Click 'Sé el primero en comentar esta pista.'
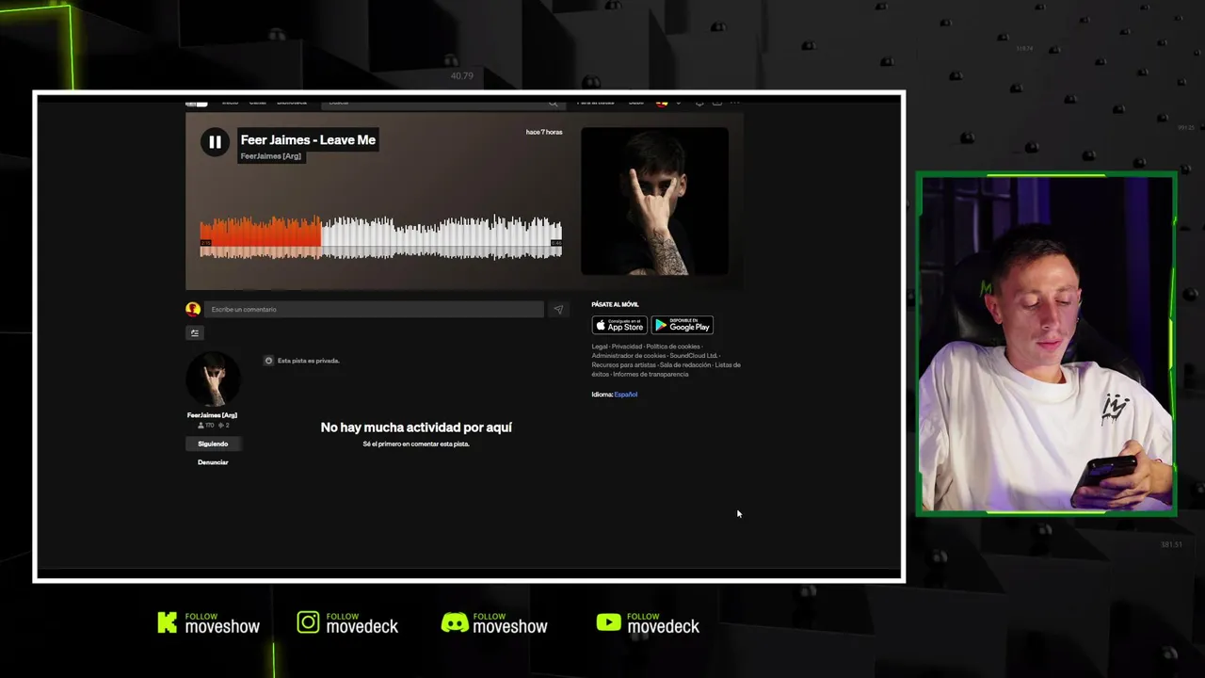 pyautogui.click(x=416, y=444)
